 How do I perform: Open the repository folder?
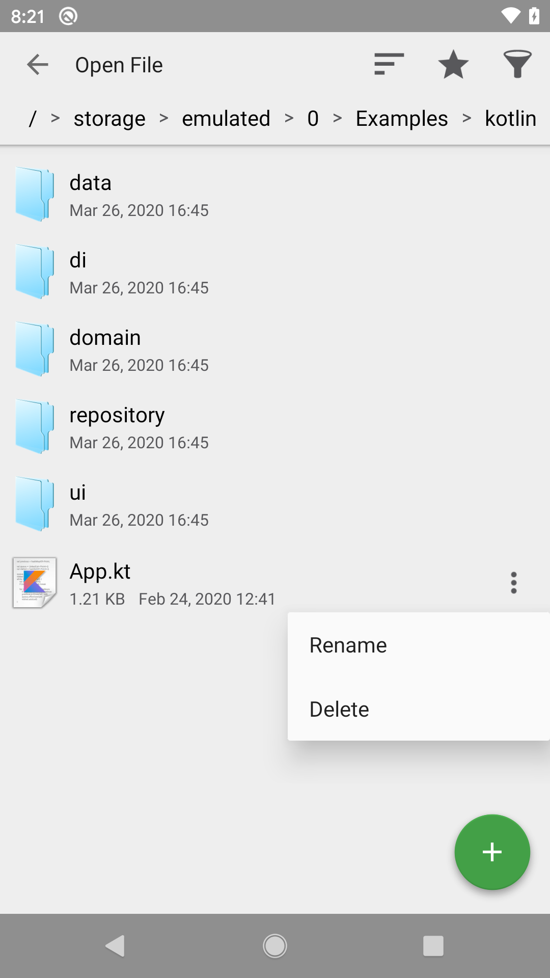click(117, 427)
